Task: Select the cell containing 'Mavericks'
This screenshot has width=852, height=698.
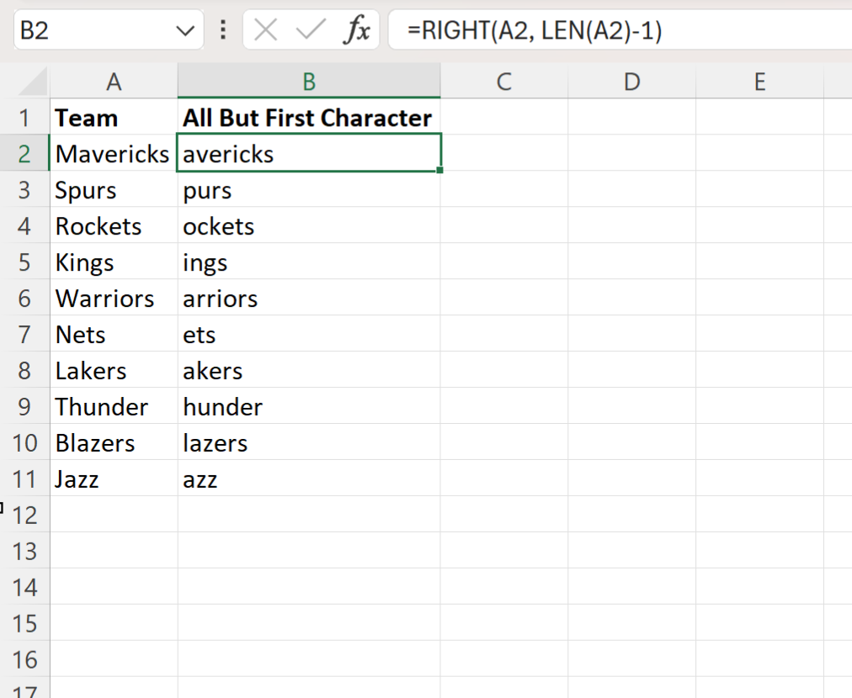Action: (x=114, y=154)
